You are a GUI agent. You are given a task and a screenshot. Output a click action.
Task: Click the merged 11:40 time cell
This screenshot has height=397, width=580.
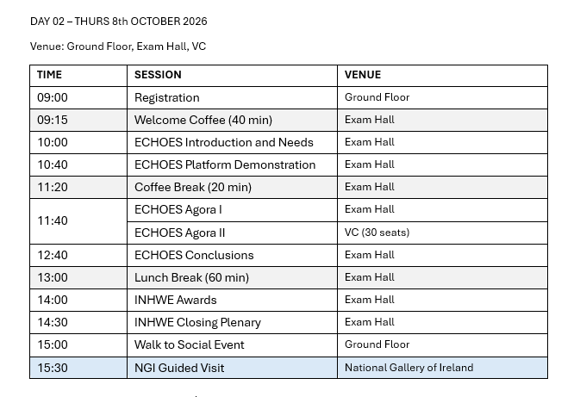coord(53,221)
